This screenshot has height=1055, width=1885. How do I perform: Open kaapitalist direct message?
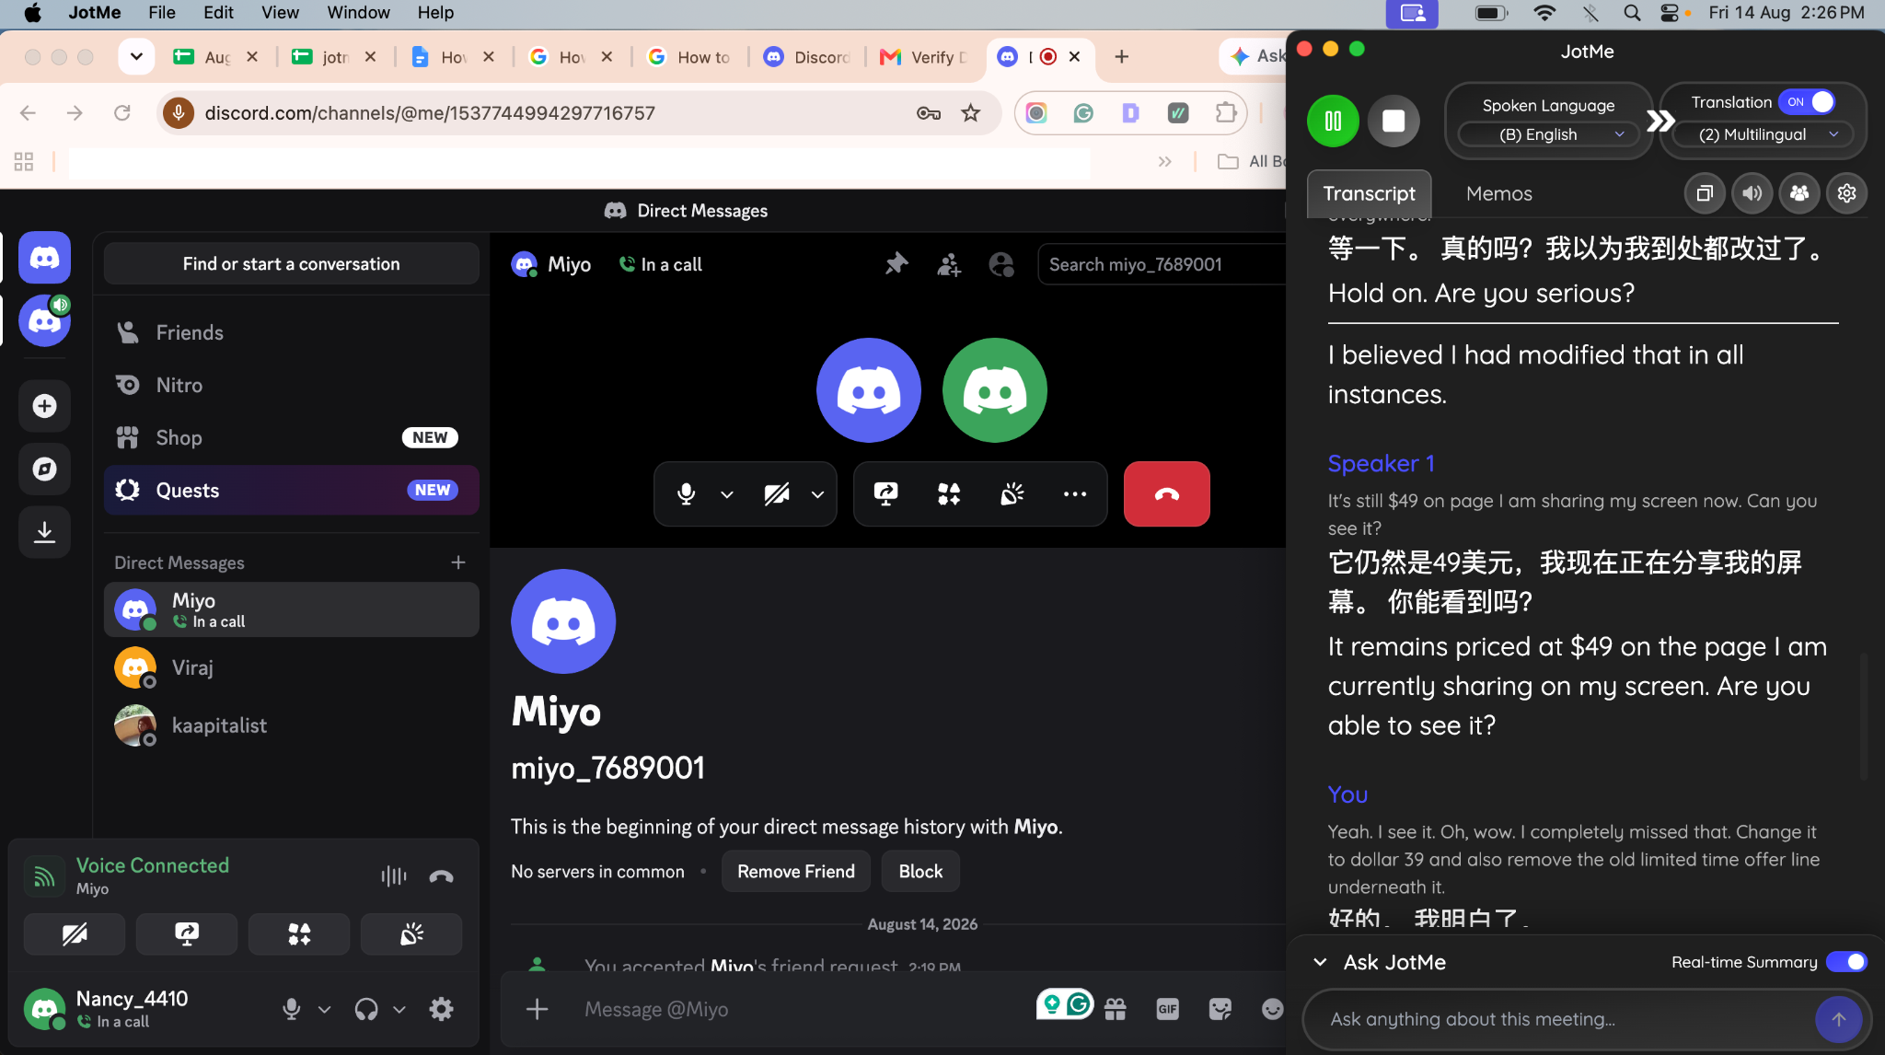coord(291,725)
